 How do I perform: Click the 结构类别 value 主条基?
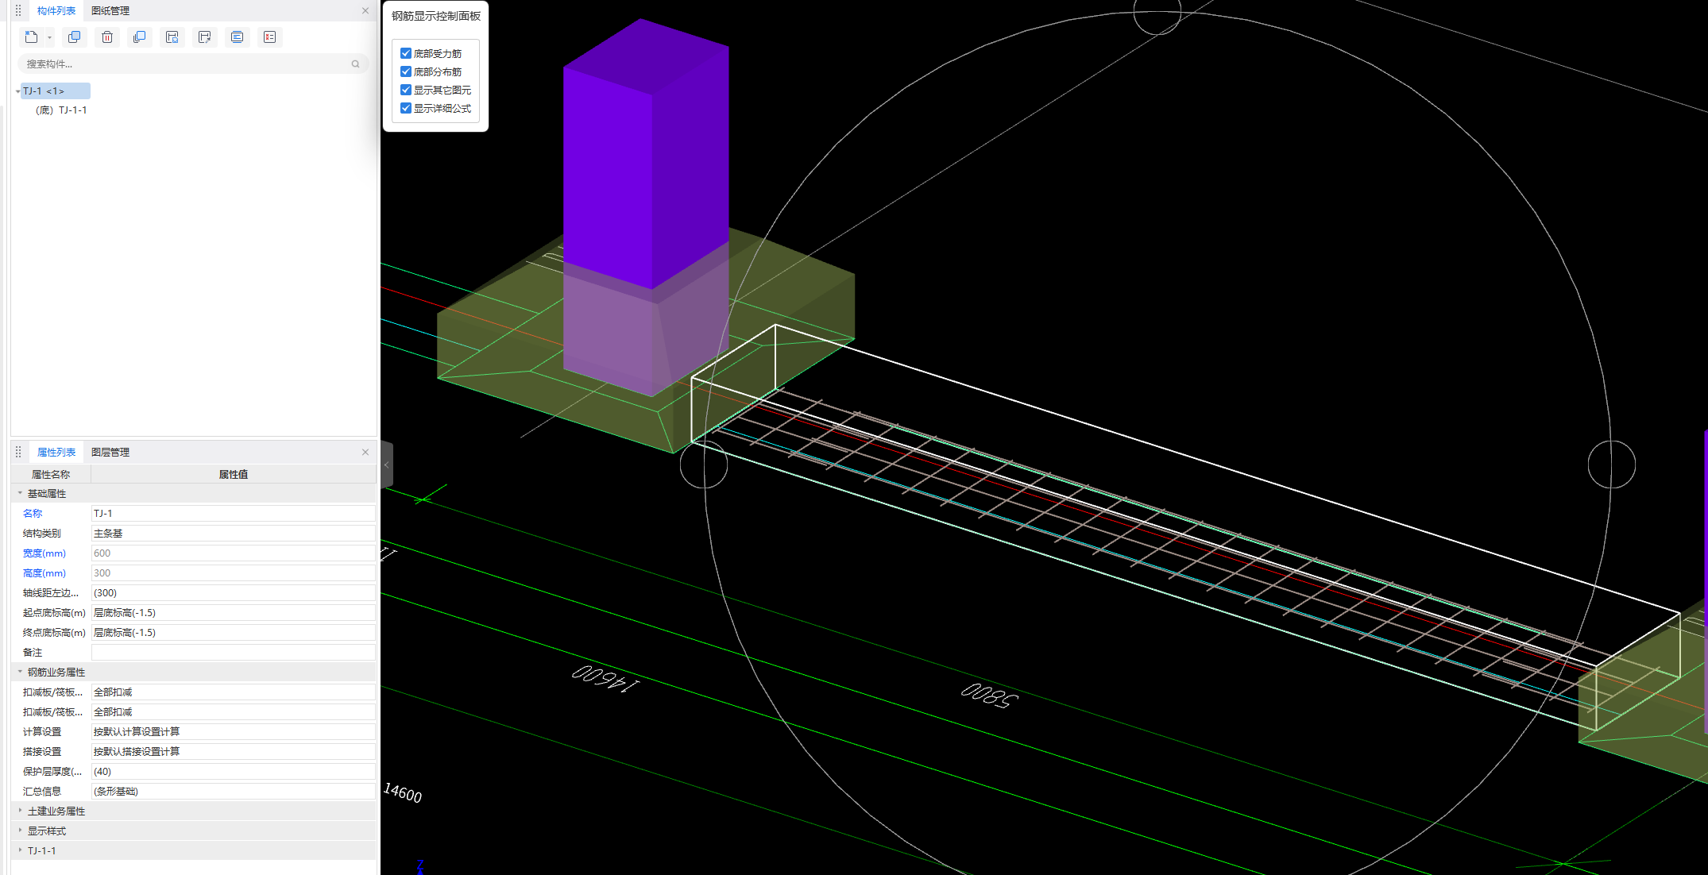pos(234,534)
